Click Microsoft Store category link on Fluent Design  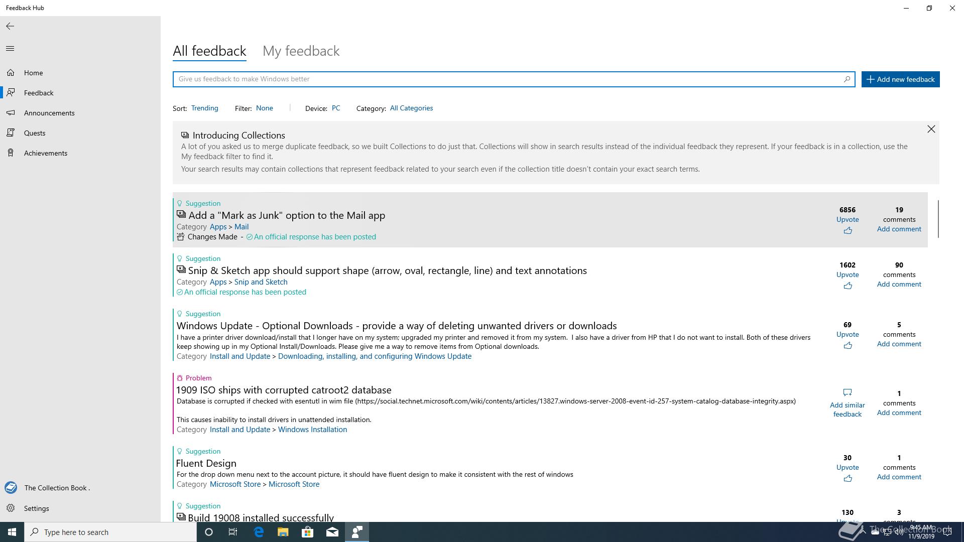pos(294,484)
